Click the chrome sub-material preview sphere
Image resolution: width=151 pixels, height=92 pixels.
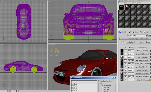click(x=122, y=70)
